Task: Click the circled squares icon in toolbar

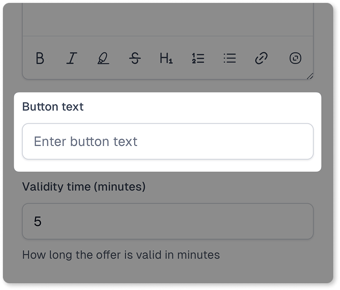Action: pos(295,58)
